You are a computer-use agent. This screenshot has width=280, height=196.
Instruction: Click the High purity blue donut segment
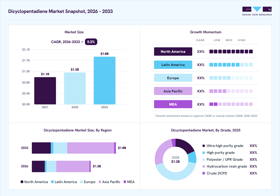point(192,157)
